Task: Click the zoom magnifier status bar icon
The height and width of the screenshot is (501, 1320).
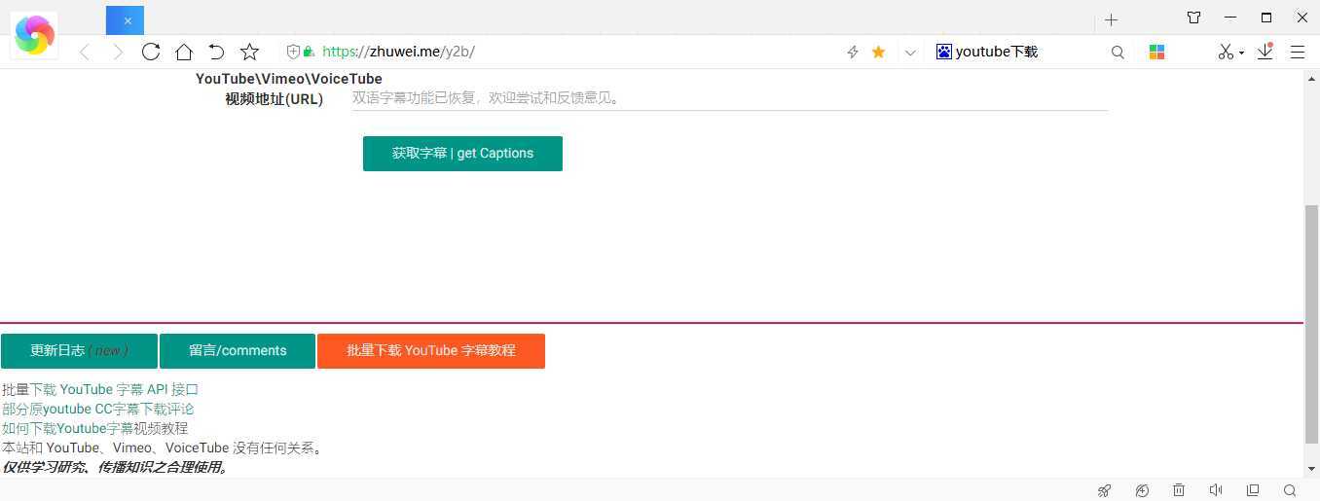Action: [1290, 490]
